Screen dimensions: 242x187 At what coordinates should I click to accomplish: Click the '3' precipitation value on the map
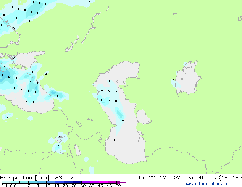tap(2, 76)
